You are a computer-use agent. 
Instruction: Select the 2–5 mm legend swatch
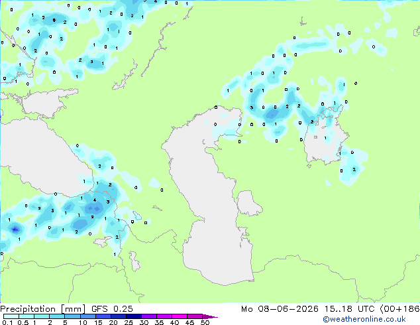57,316
